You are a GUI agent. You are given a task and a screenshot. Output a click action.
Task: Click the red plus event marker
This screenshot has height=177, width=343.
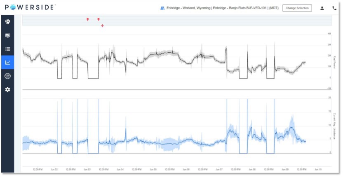click(102, 26)
